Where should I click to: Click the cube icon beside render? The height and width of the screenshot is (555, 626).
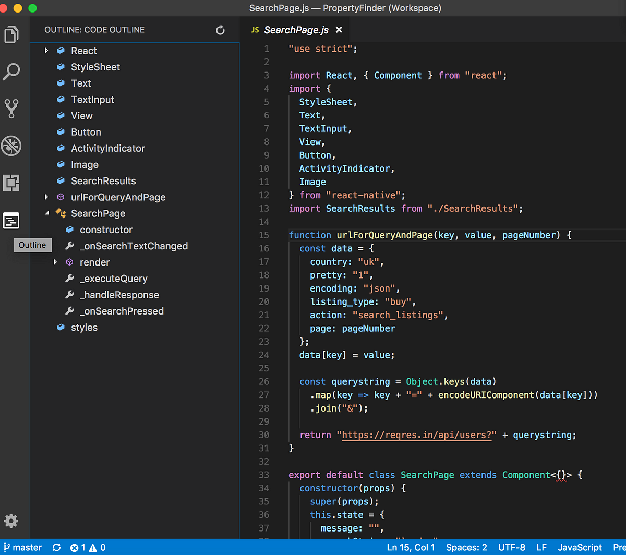pos(69,262)
